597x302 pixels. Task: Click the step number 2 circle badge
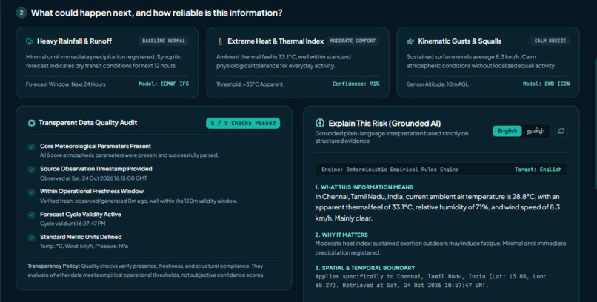(x=21, y=13)
